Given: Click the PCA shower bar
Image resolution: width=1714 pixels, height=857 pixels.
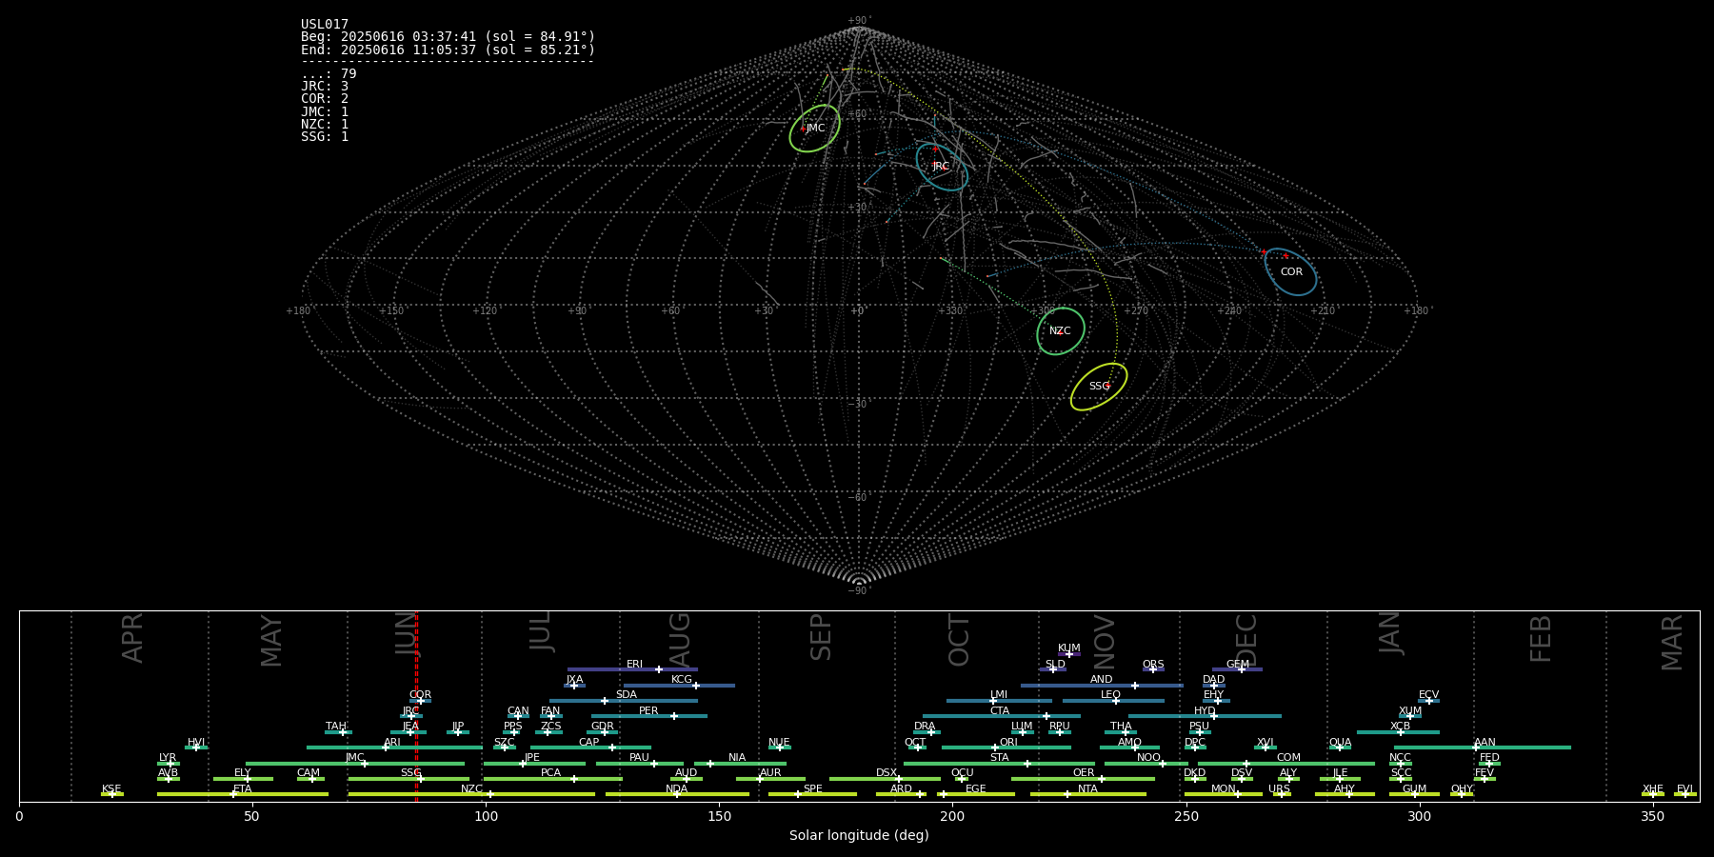Looking at the screenshot, I should (552, 779).
